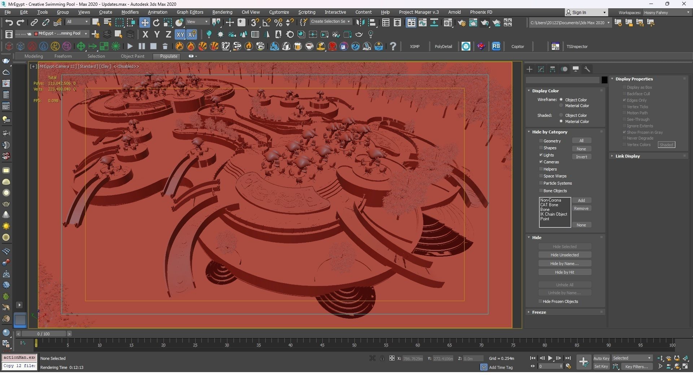Click the Hide Unselected button
Image resolution: width=693 pixels, height=375 pixels.
[x=565, y=255]
